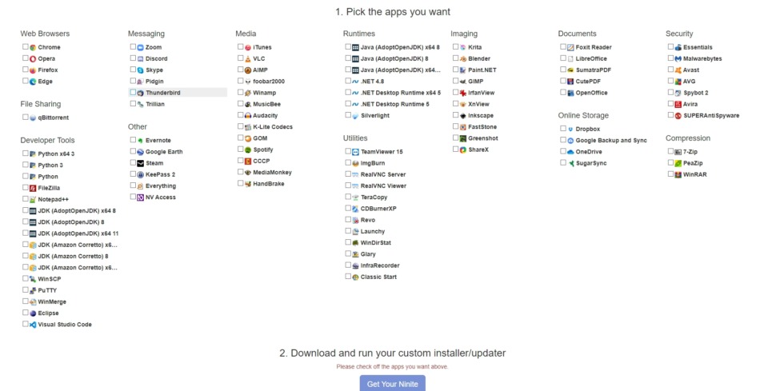
Task: Click the Firefox icon
Action: [33, 70]
